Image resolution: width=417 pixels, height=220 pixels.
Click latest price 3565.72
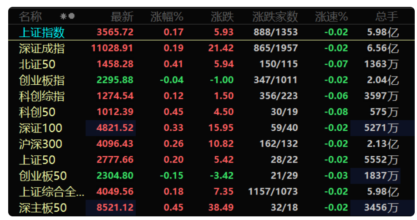click(115, 32)
